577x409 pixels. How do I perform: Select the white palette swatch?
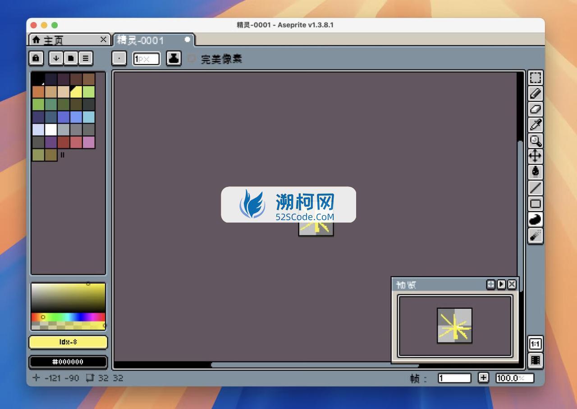51,130
